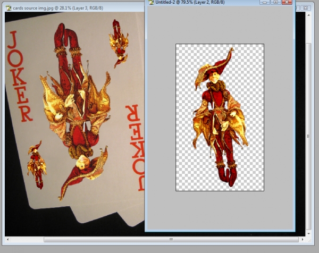The height and width of the screenshot is (253, 319).
Task: Maximize the Untitled-2 document window
Action: 275,2
